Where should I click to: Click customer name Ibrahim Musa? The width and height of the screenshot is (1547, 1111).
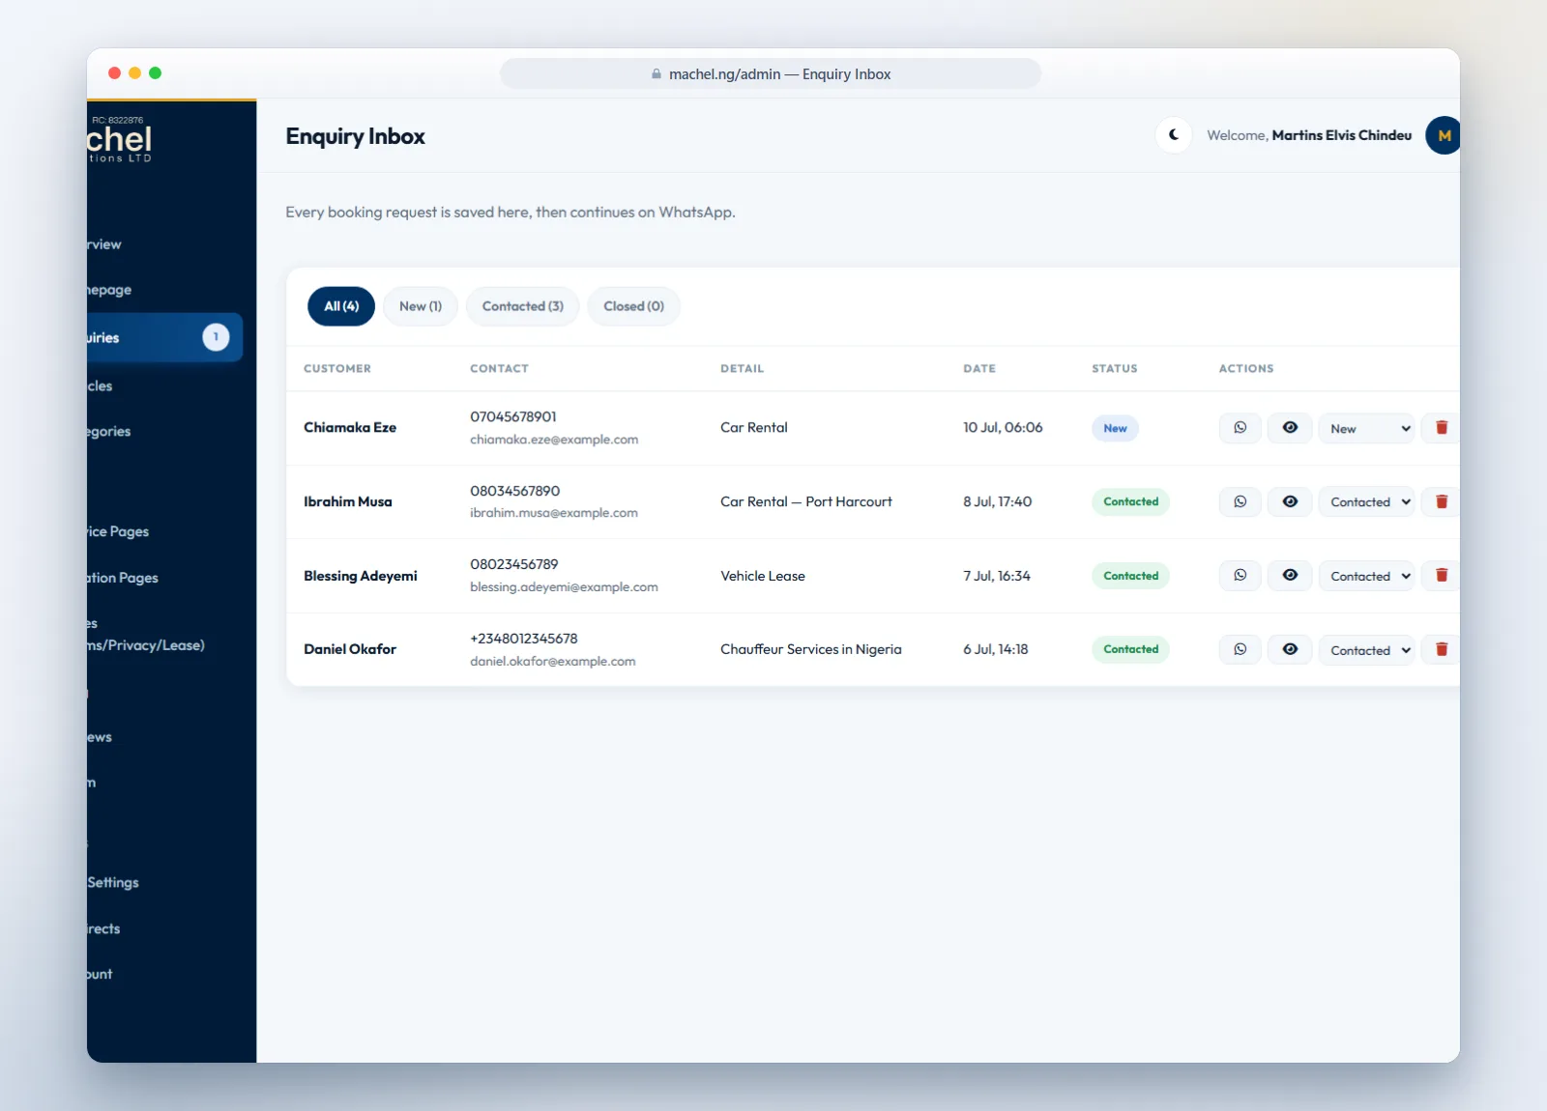pos(348,501)
